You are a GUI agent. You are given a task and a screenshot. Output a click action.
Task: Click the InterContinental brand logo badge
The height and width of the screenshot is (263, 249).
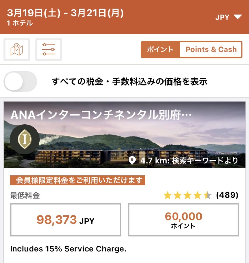click(x=25, y=139)
